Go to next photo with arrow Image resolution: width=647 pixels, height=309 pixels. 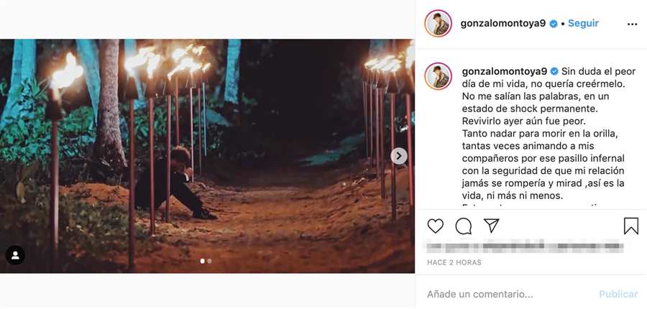coord(399,156)
